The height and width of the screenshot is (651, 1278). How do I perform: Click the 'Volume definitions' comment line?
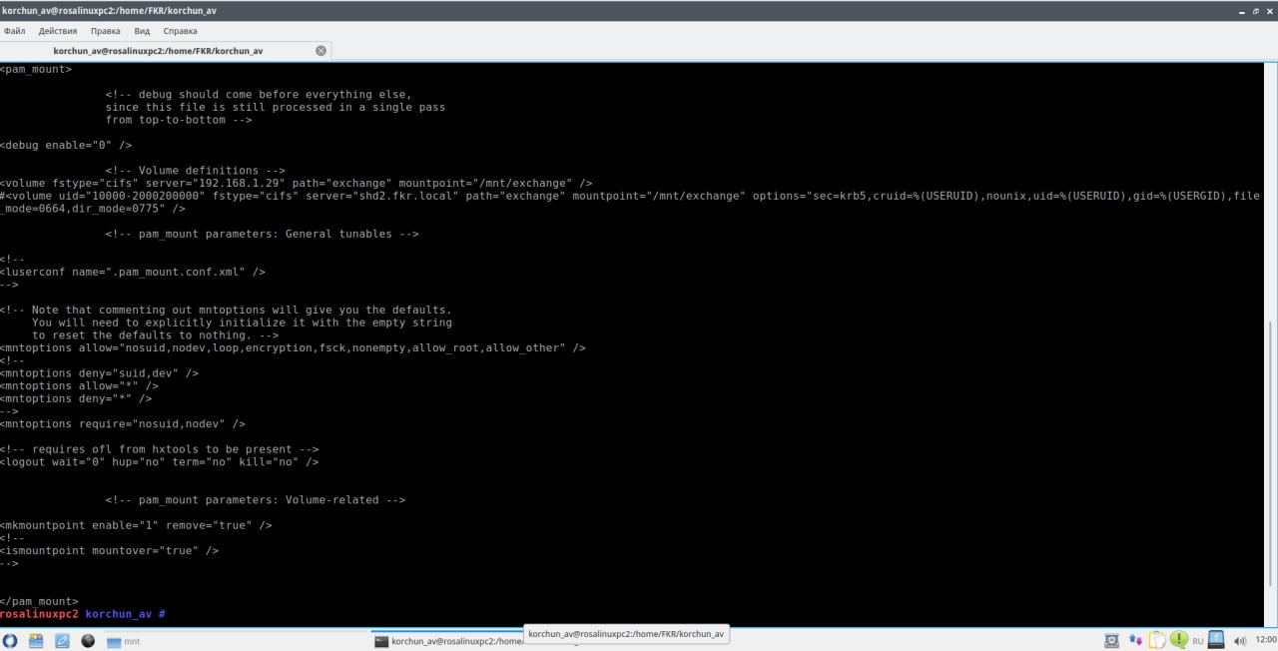[x=196, y=171]
